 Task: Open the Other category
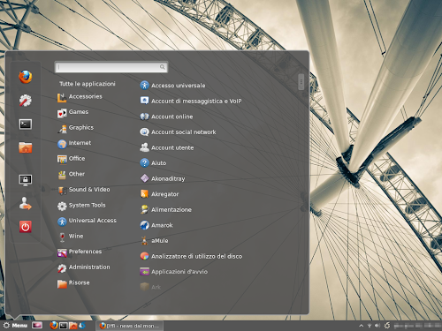coord(71,175)
